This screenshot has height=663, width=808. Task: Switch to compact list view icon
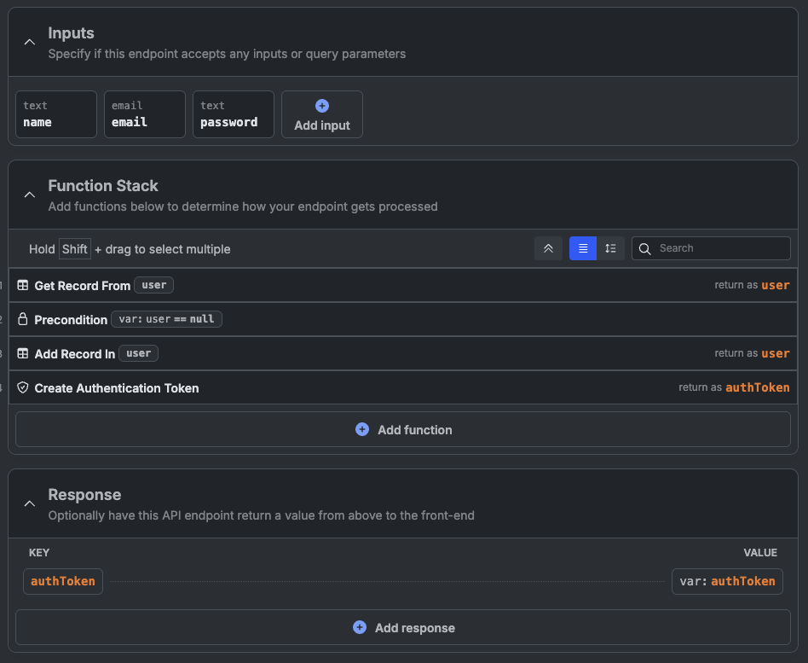pos(583,248)
